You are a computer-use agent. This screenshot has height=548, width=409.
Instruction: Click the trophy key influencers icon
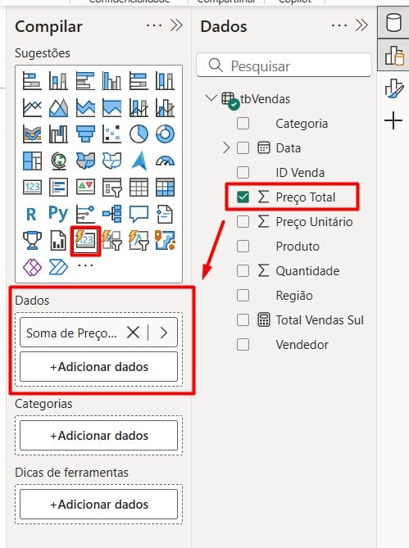(32, 240)
